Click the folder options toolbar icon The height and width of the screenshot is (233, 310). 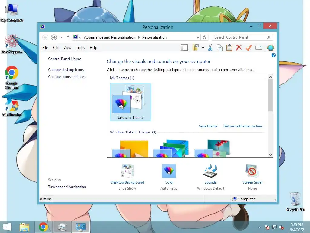196,48
